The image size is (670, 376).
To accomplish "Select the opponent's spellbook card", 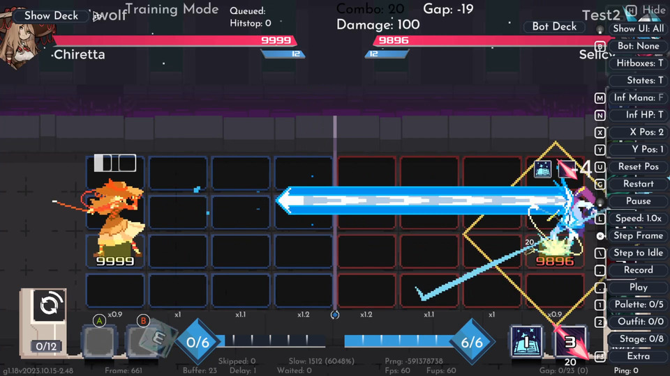I will (x=526, y=341).
